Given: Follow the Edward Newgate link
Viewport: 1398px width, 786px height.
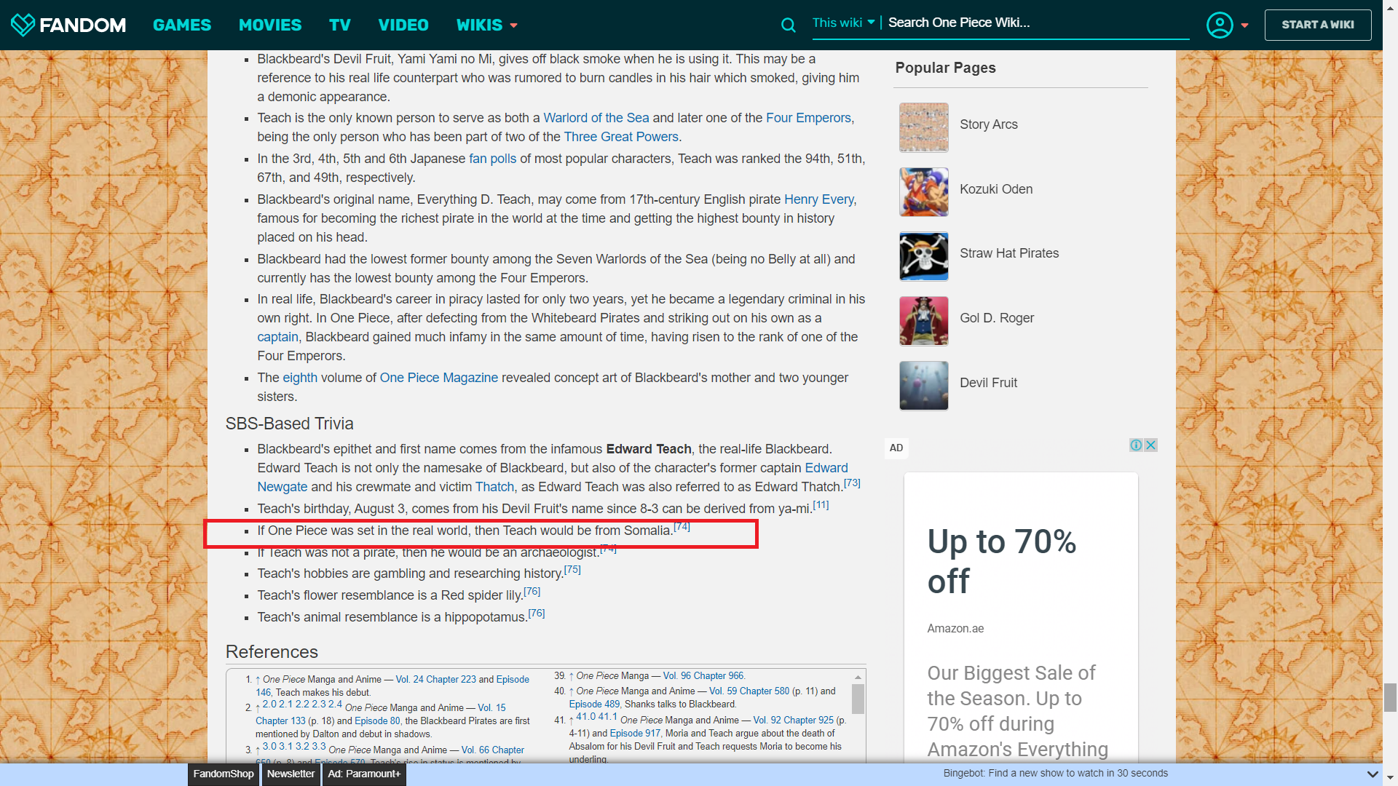Looking at the screenshot, I should tap(826, 468).
